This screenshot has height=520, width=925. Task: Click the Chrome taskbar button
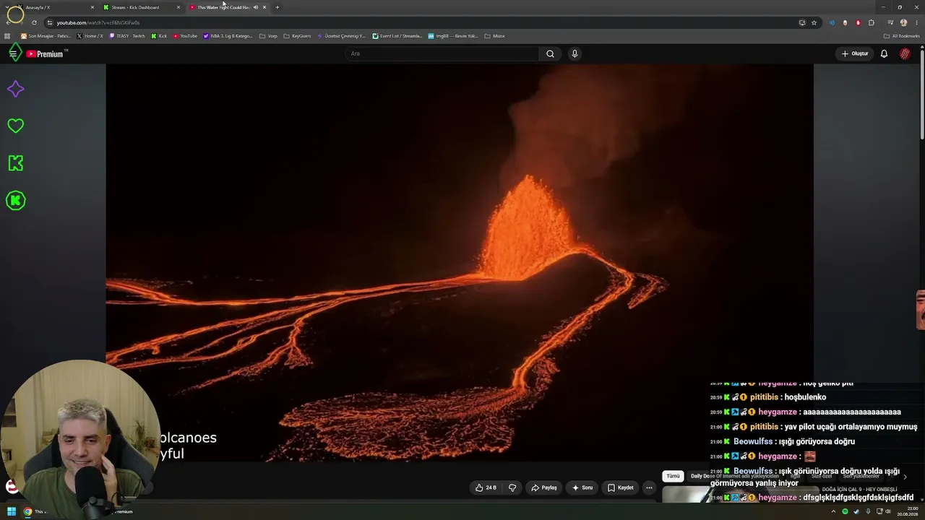coord(27,511)
